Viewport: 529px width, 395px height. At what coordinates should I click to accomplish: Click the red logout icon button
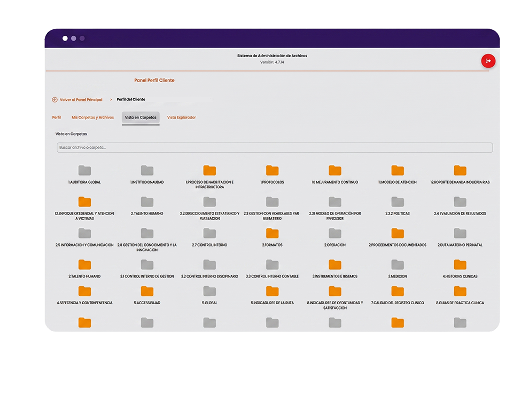click(x=488, y=61)
